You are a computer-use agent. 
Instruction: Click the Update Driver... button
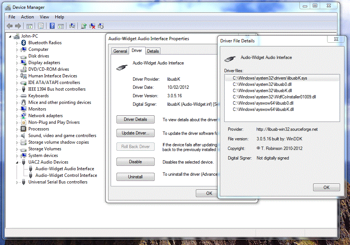tap(135, 133)
